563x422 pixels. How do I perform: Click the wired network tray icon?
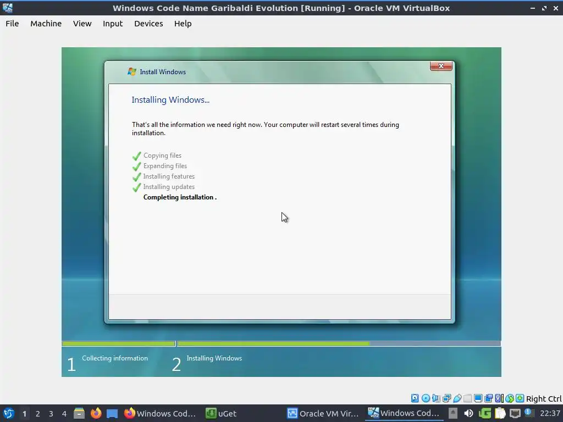515,413
